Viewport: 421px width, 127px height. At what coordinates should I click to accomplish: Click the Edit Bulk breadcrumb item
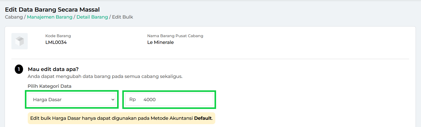click(123, 17)
